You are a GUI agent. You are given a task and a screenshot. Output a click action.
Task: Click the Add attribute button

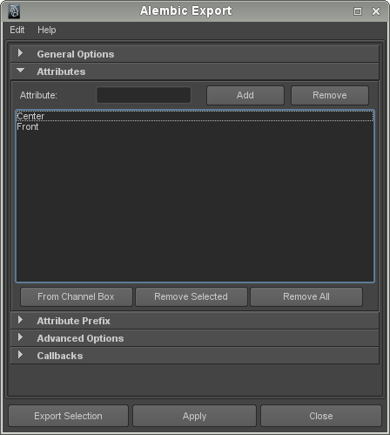tap(245, 95)
